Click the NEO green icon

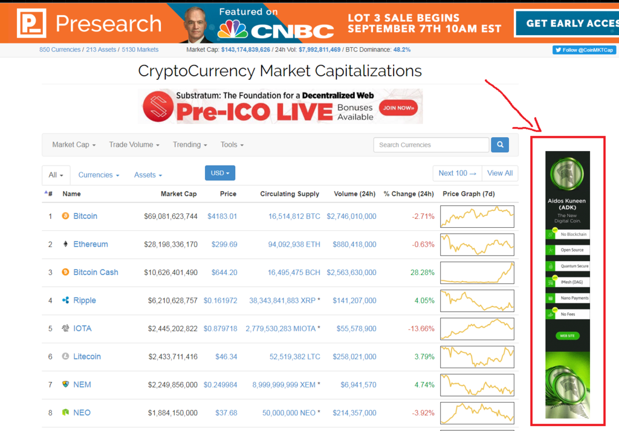65,412
